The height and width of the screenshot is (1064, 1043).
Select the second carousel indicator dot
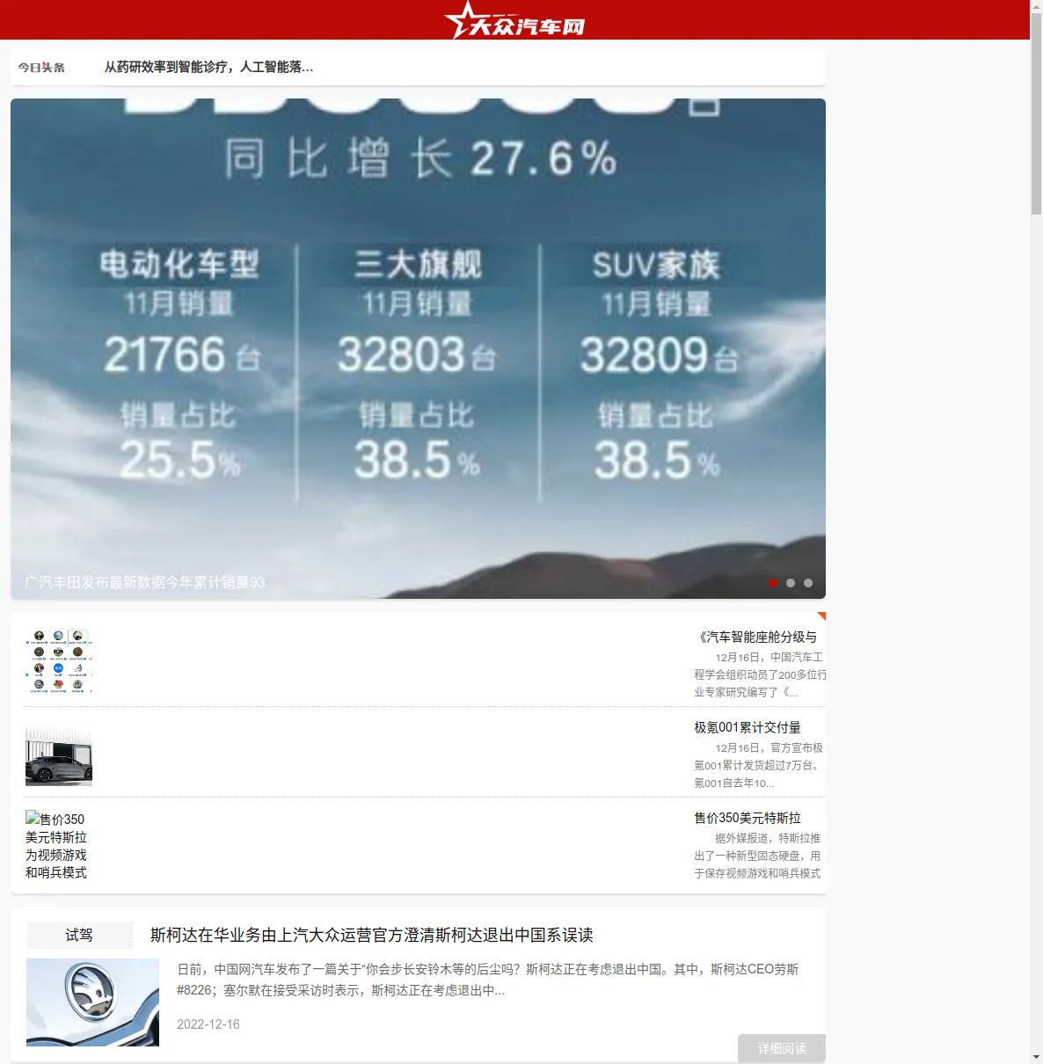791,583
